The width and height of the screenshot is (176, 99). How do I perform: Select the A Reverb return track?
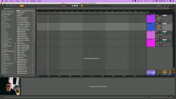point(151,71)
